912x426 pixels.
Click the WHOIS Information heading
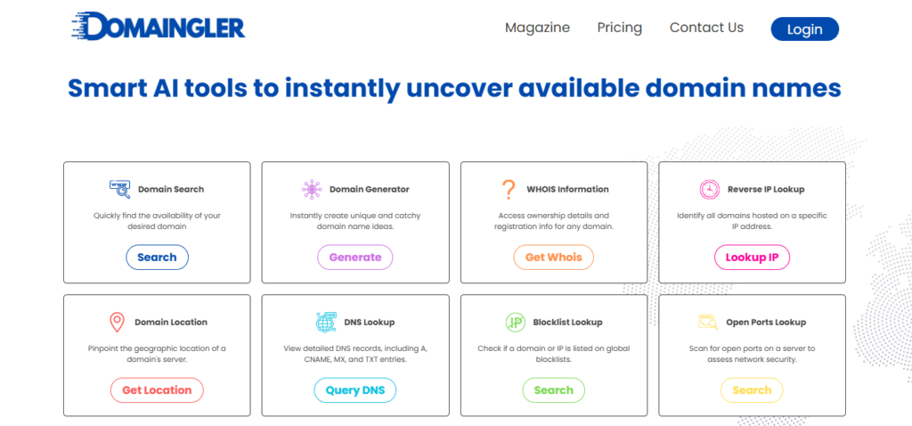point(567,189)
